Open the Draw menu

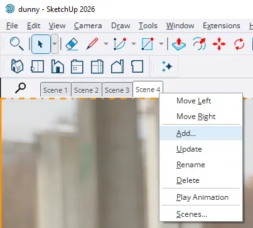[x=121, y=26]
